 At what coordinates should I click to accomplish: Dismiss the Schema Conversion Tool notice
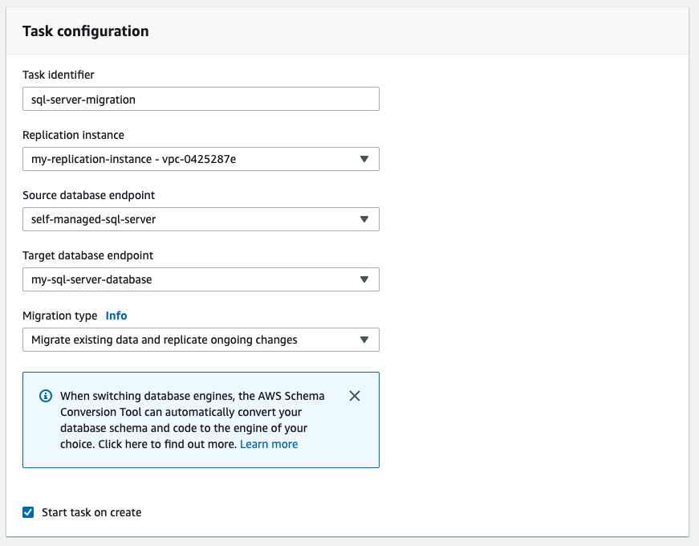tap(354, 395)
